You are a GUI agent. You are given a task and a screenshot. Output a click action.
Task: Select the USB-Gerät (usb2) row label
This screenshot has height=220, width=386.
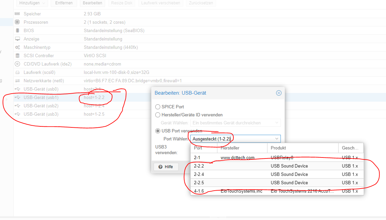click(x=41, y=106)
